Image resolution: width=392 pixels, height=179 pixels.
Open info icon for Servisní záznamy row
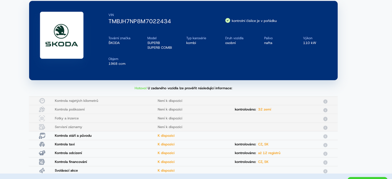(325, 127)
